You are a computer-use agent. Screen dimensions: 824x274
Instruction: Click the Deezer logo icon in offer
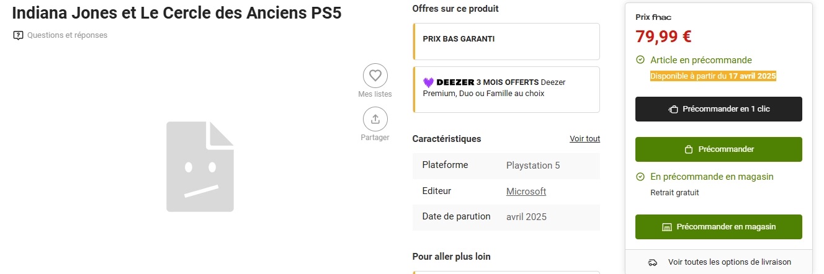(x=428, y=82)
